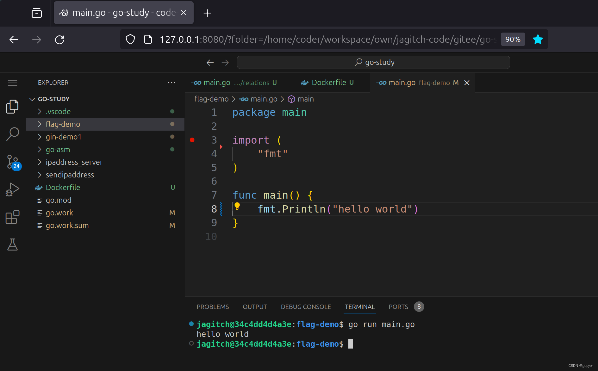
Task: Switch to the Problems panel tab
Action: [x=213, y=307]
